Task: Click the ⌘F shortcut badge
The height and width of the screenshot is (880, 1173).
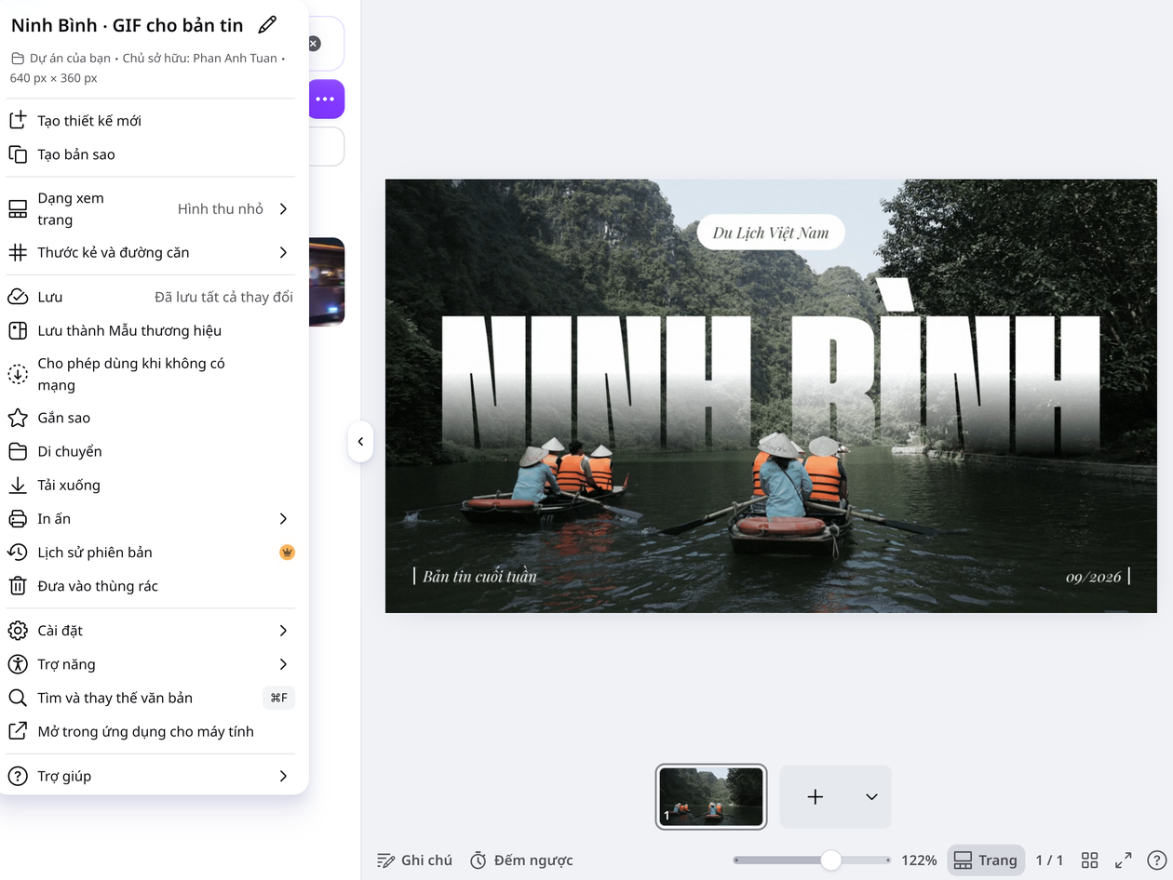Action: click(278, 698)
